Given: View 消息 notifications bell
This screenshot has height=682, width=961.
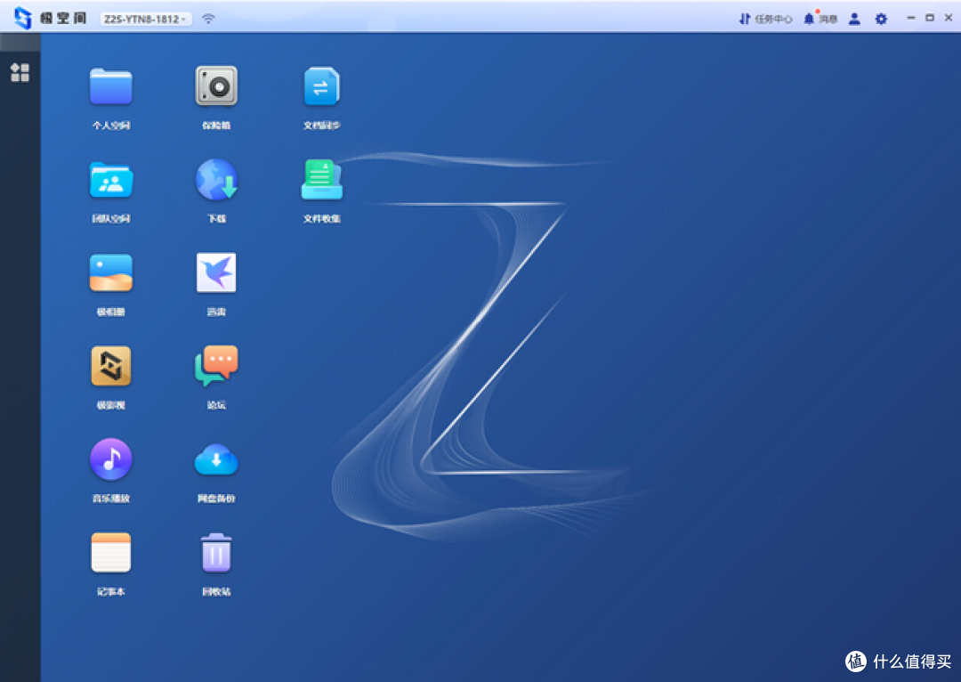Looking at the screenshot, I should pyautogui.click(x=820, y=19).
